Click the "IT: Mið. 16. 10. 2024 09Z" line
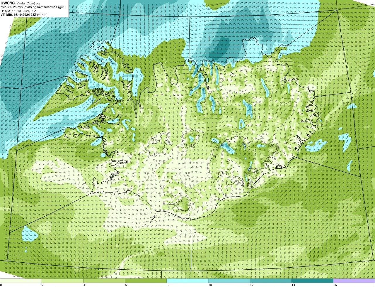 point(18,11)
